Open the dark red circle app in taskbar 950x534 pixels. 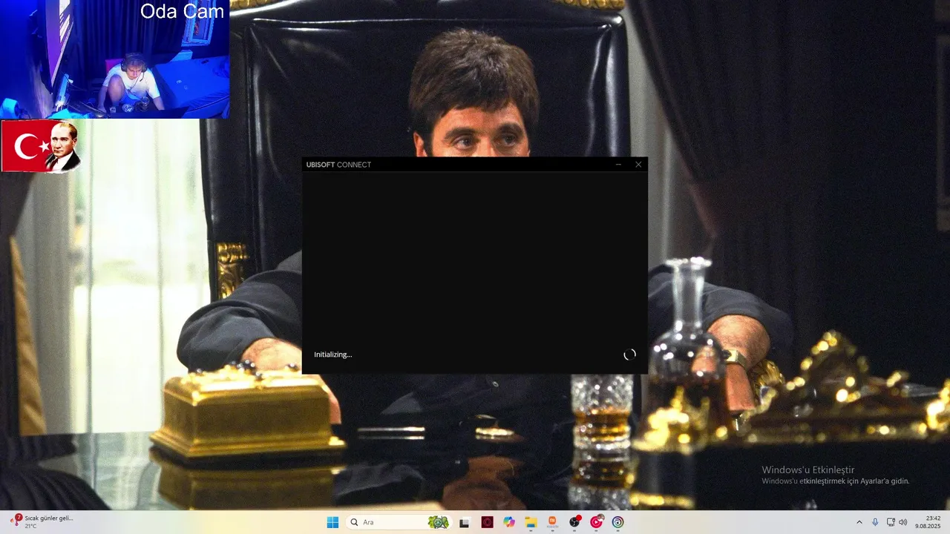tap(487, 522)
